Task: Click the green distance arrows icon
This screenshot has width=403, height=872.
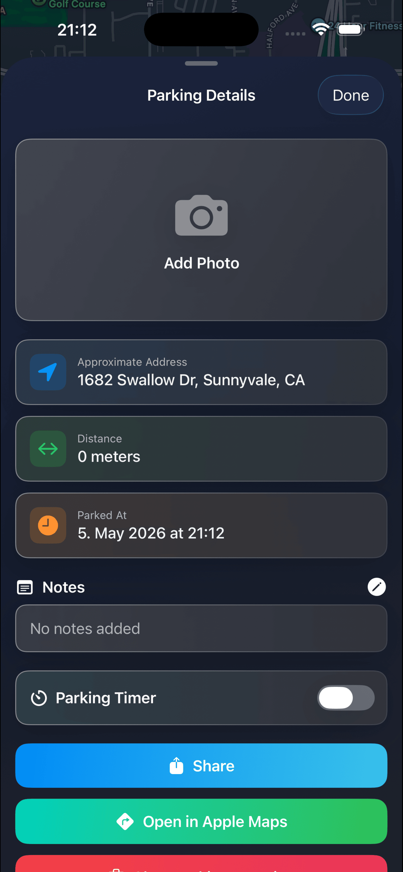Action: click(48, 449)
